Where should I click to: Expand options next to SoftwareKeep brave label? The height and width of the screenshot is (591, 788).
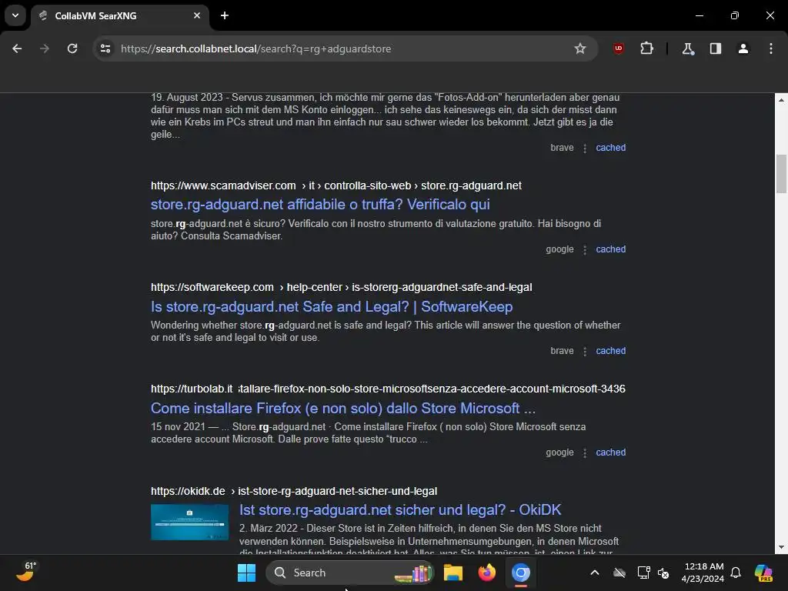tap(585, 351)
